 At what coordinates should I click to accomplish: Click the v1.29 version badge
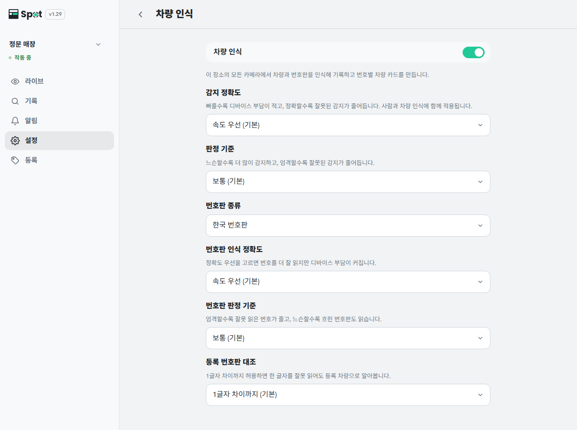(55, 14)
